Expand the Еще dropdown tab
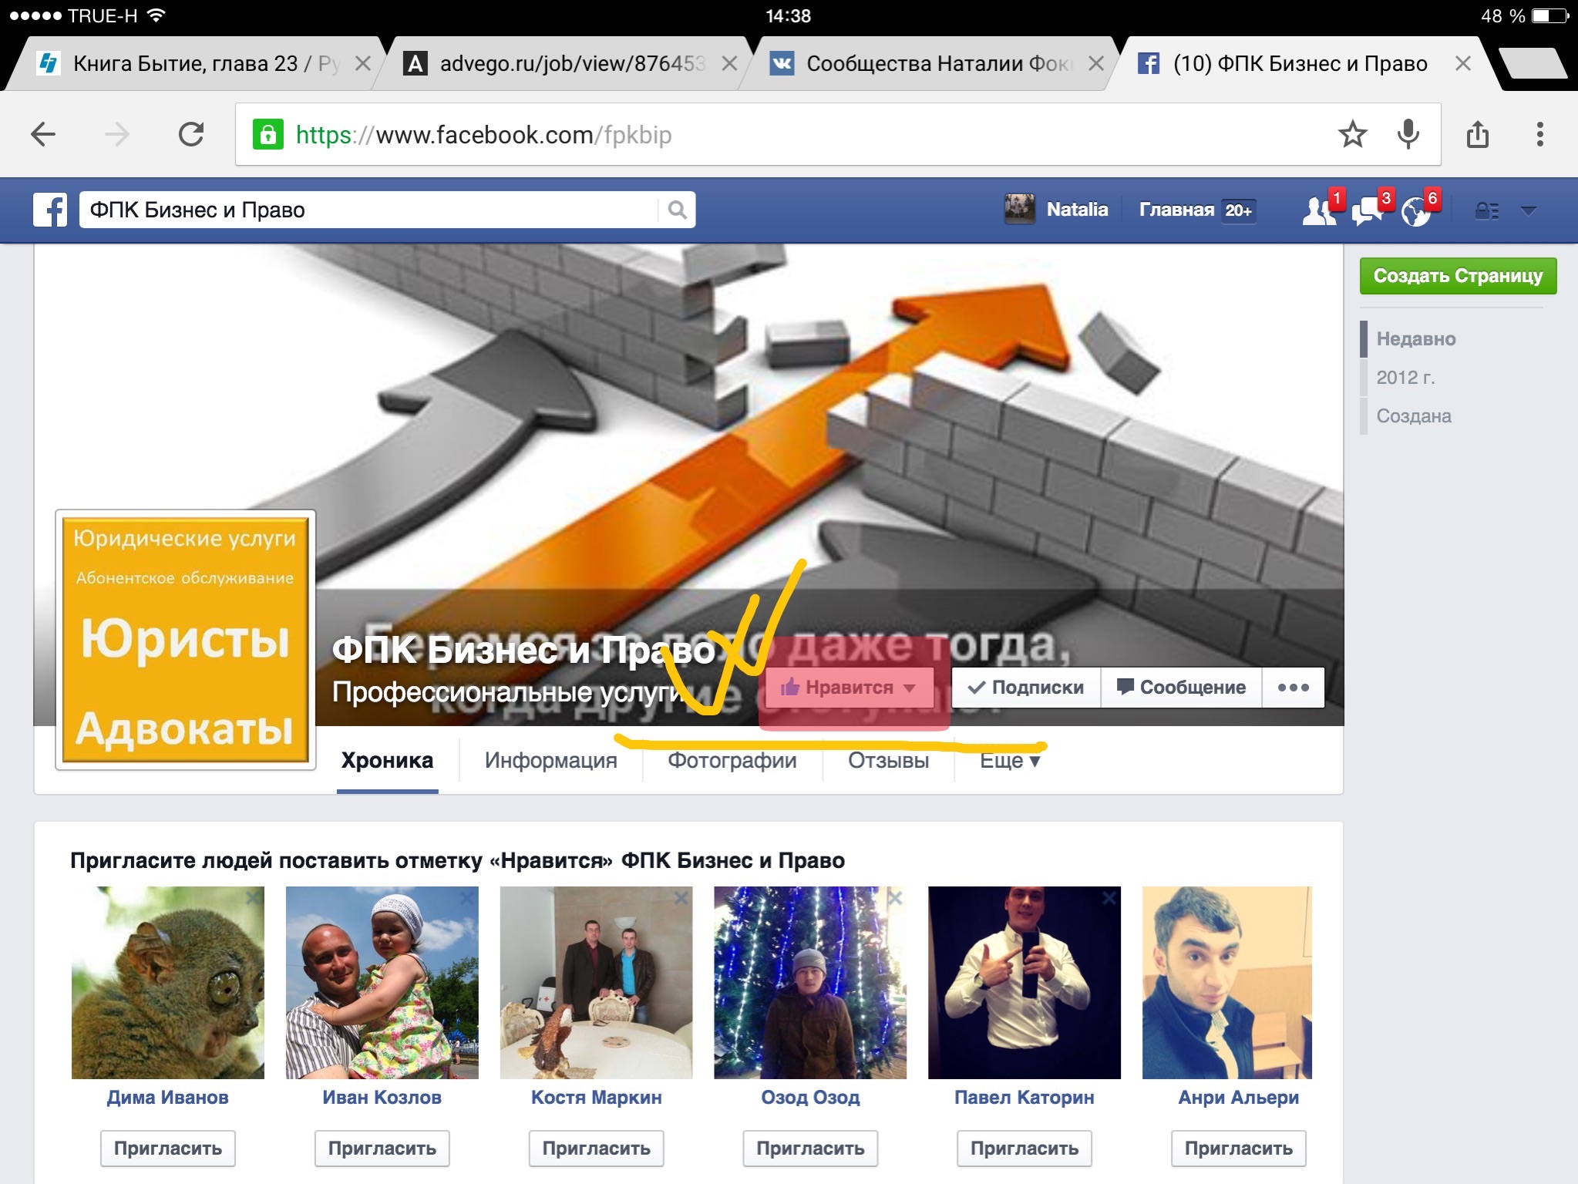 point(1010,761)
